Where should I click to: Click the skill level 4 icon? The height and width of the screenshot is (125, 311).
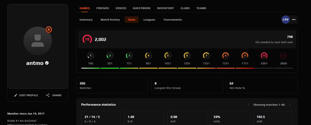pyautogui.click(x=148, y=56)
